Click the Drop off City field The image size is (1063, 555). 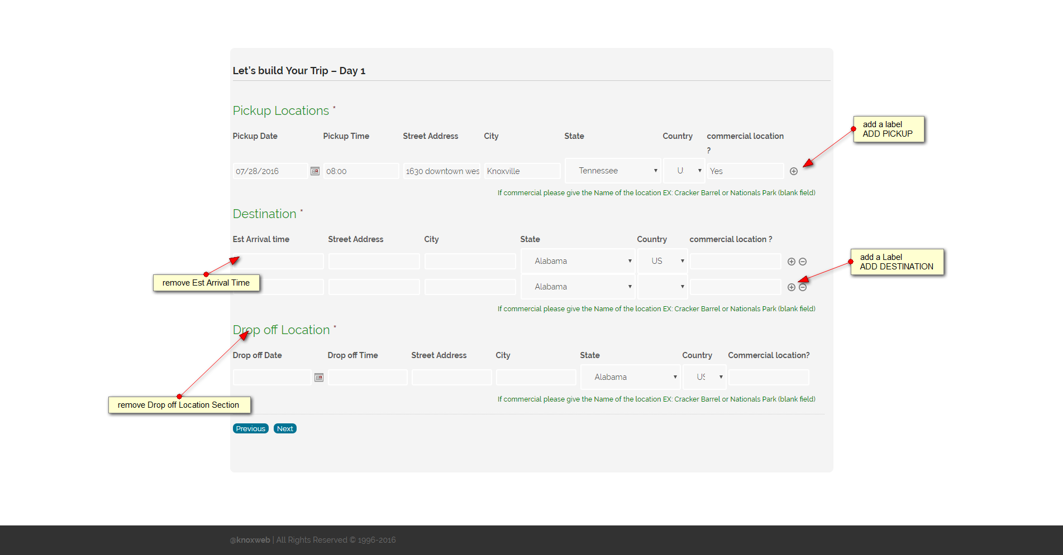tap(536, 378)
